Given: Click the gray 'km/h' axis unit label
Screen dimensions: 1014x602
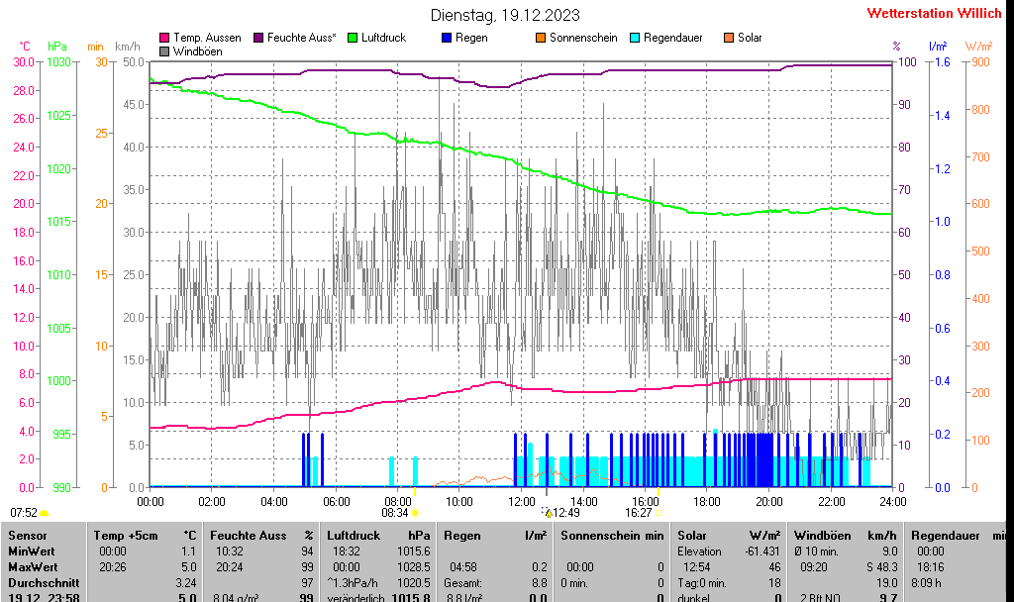Looking at the screenshot, I should click(128, 47).
